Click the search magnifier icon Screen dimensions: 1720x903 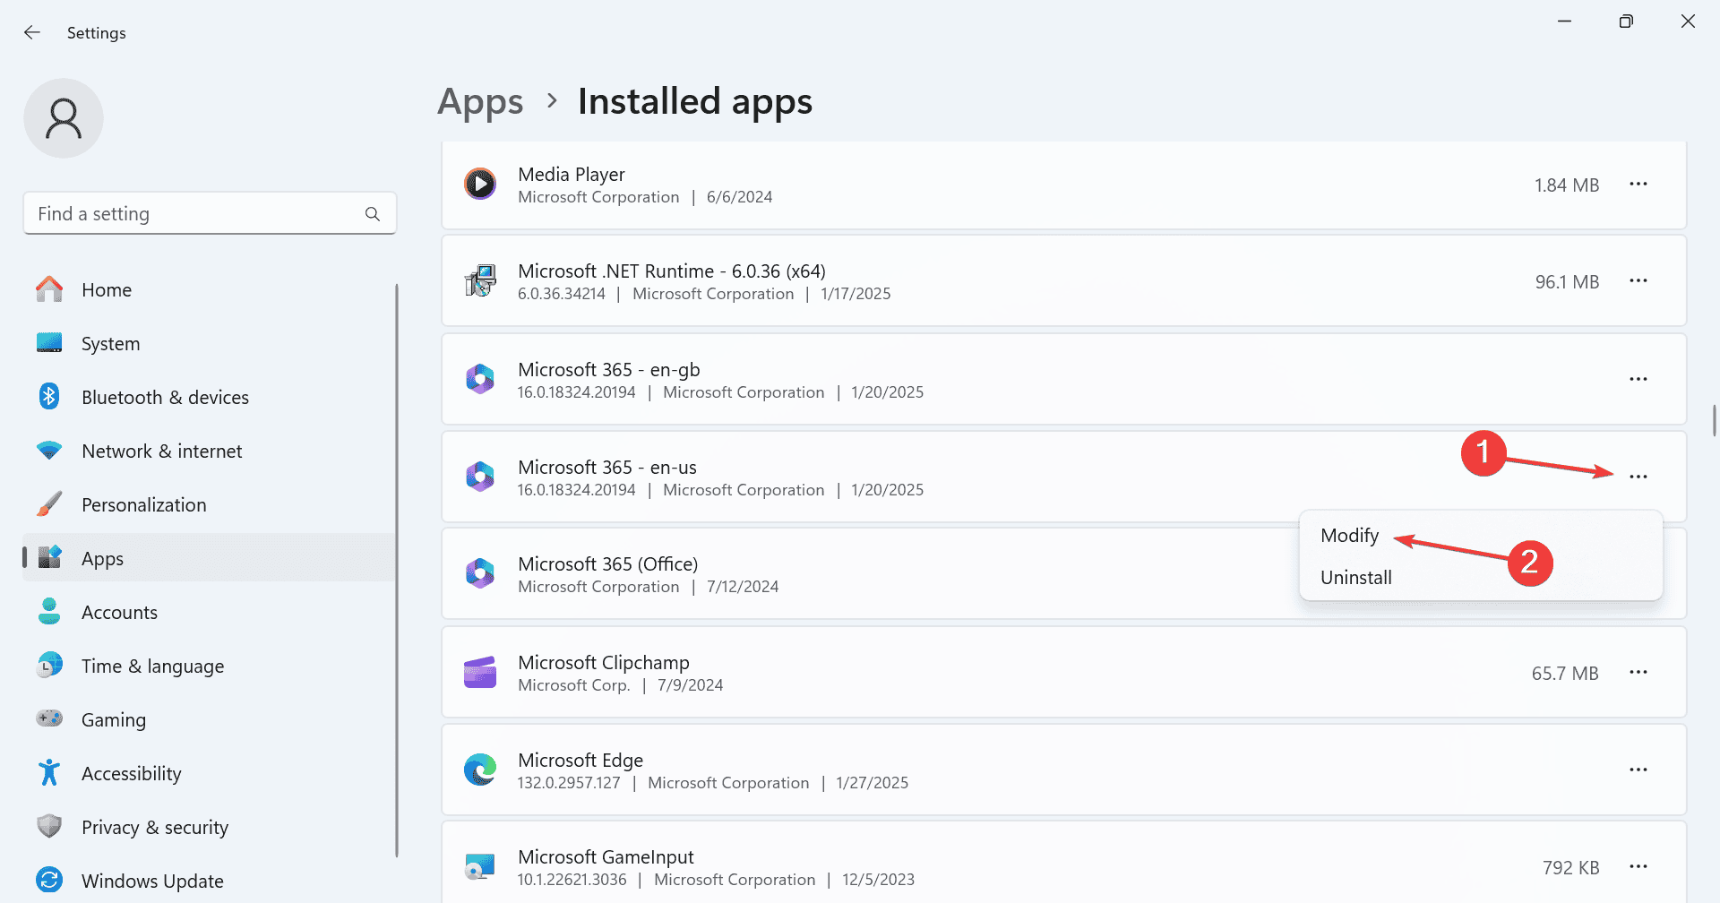pyautogui.click(x=373, y=214)
